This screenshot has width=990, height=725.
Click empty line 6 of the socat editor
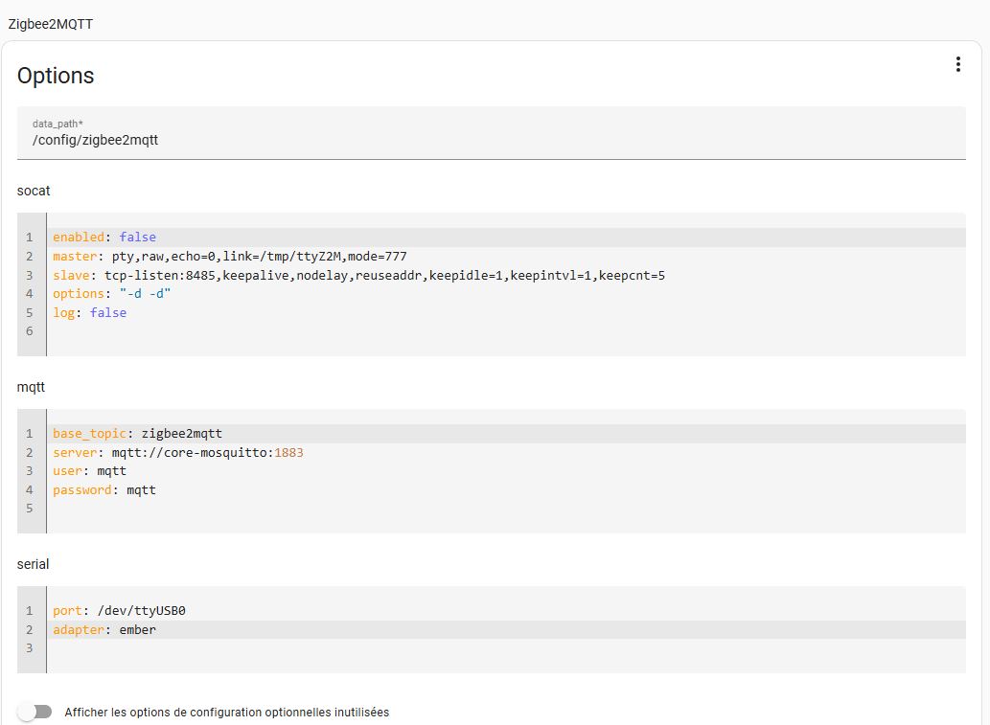click(506, 331)
